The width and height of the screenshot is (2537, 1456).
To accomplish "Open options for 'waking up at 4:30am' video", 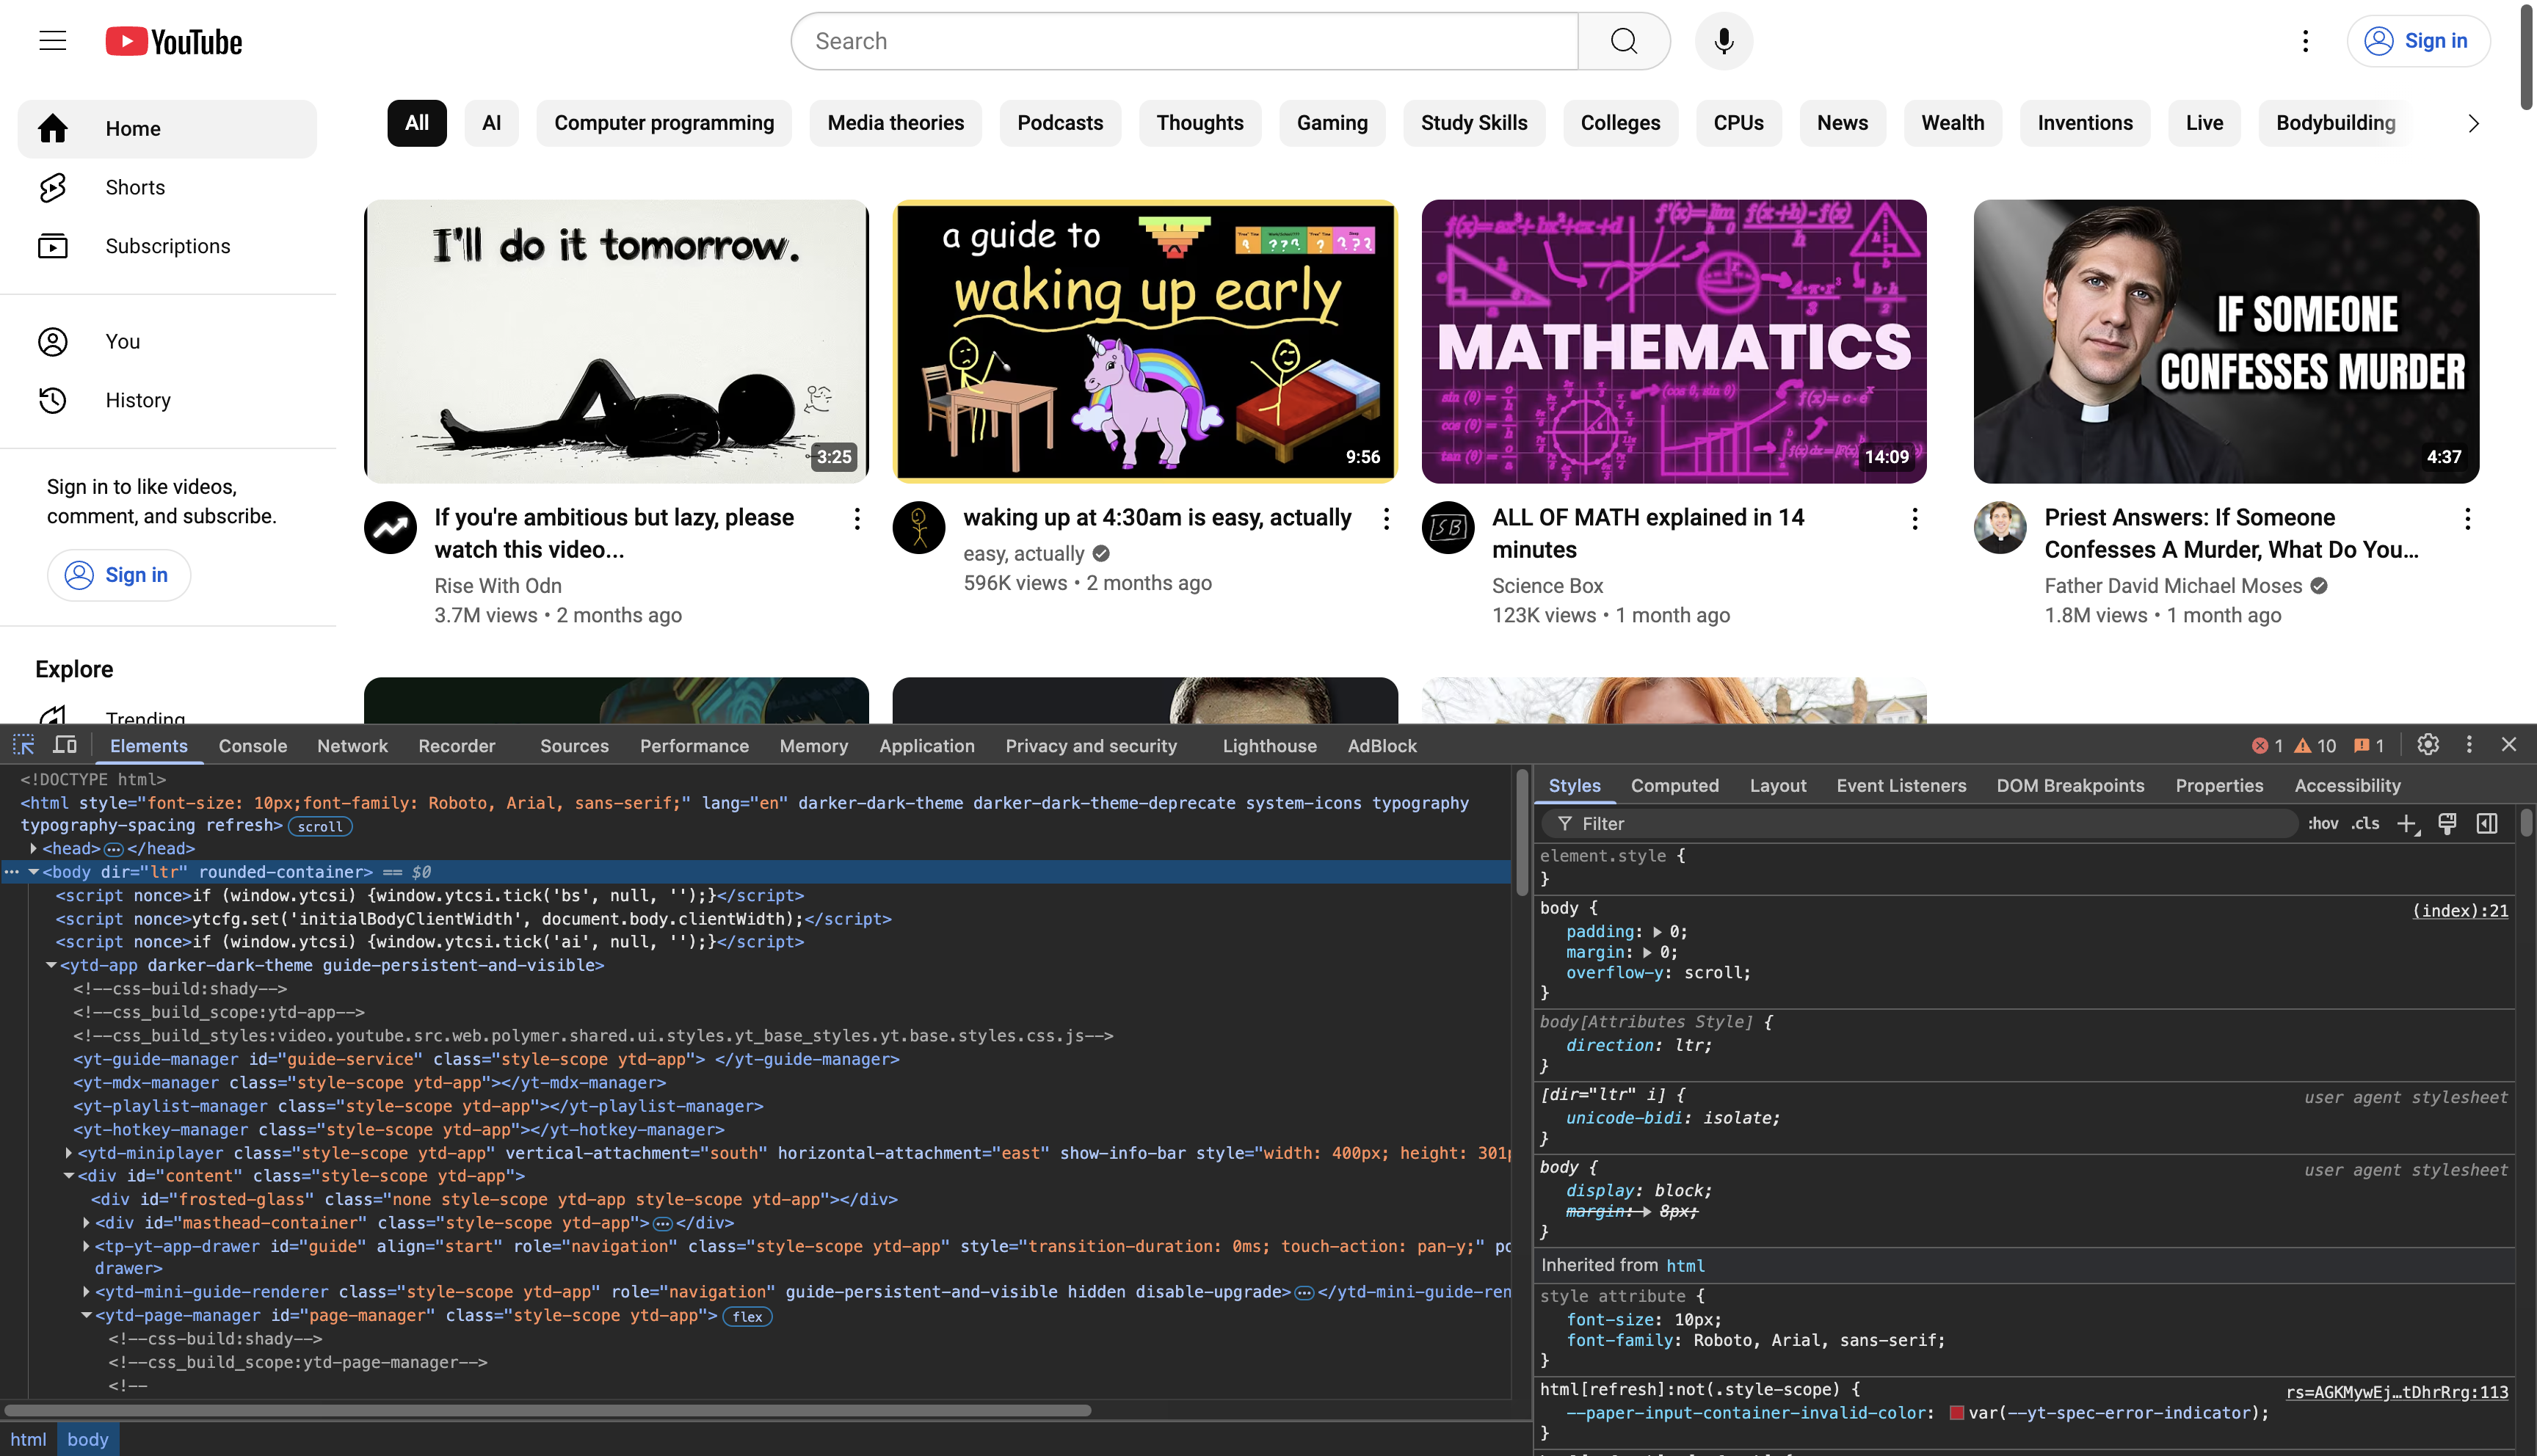I will pos(1386,519).
